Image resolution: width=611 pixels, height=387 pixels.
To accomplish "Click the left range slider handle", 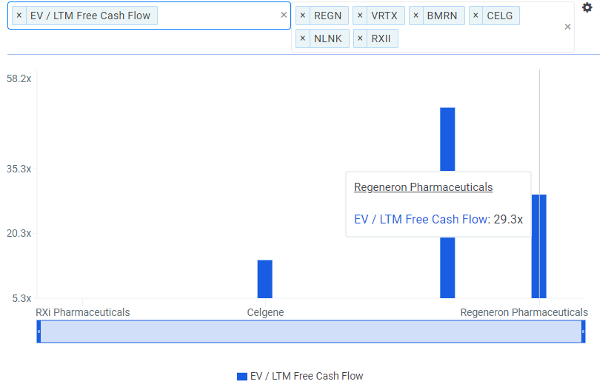I will [39, 332].
